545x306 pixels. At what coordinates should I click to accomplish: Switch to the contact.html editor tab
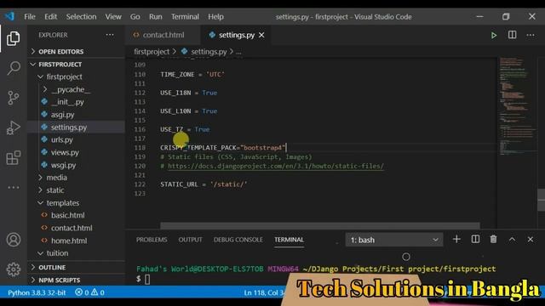(x=163, y=35)
